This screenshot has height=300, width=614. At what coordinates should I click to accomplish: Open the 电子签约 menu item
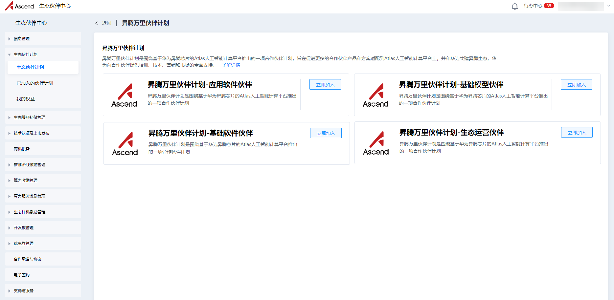(x=43, y=275)
